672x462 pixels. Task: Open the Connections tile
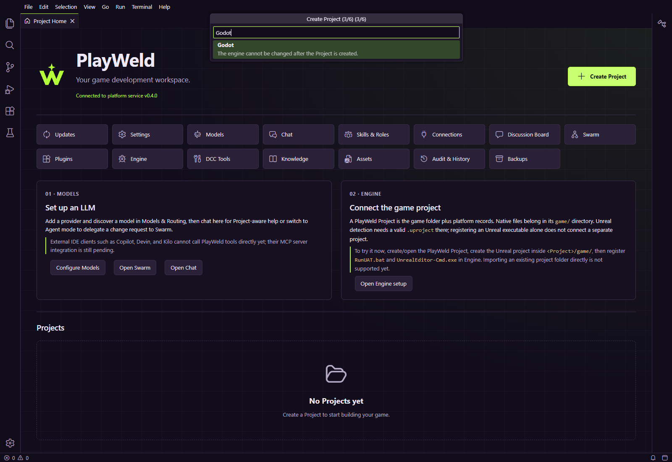449,134
